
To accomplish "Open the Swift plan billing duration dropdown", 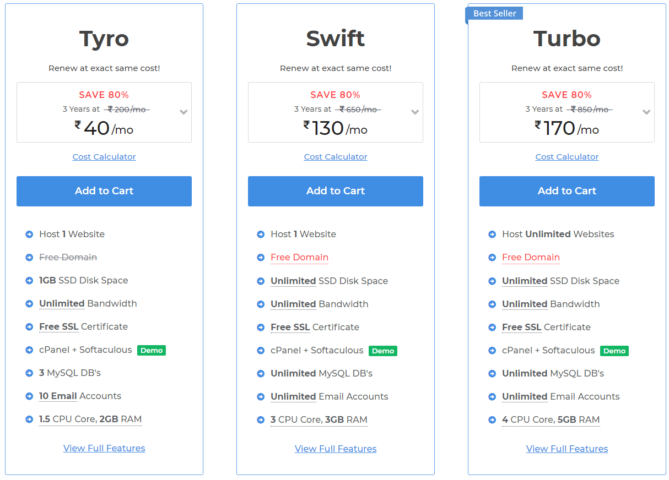I will tap(415, 112).
